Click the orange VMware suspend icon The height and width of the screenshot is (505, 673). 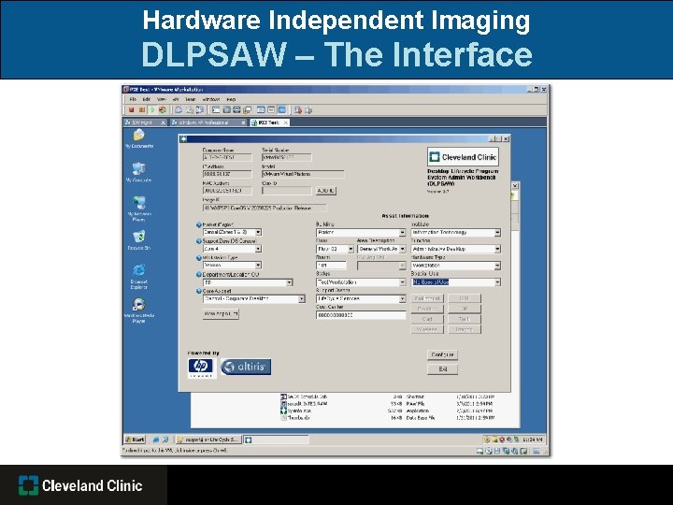click(x=142, y=110)
